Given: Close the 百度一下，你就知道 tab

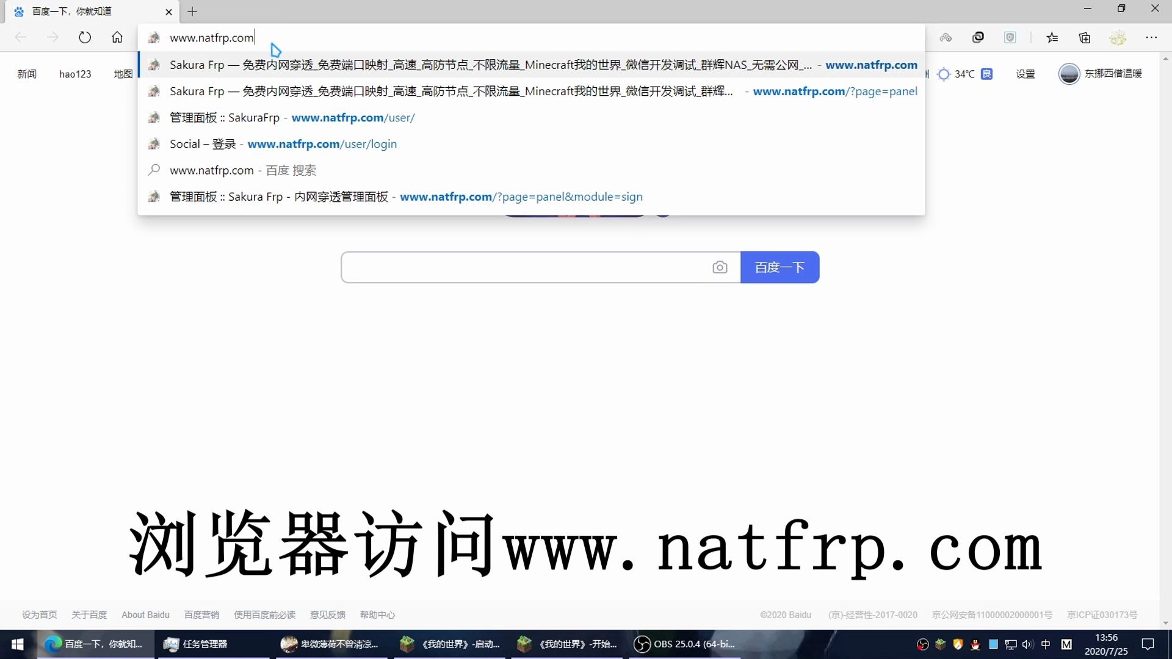Looking at the screenshot, I should click(168, 12).
